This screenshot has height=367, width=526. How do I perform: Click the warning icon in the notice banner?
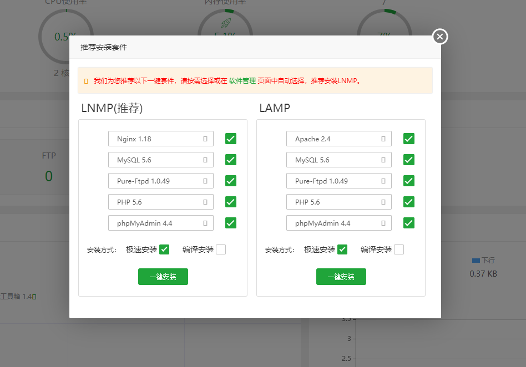(x=86, y=81)
